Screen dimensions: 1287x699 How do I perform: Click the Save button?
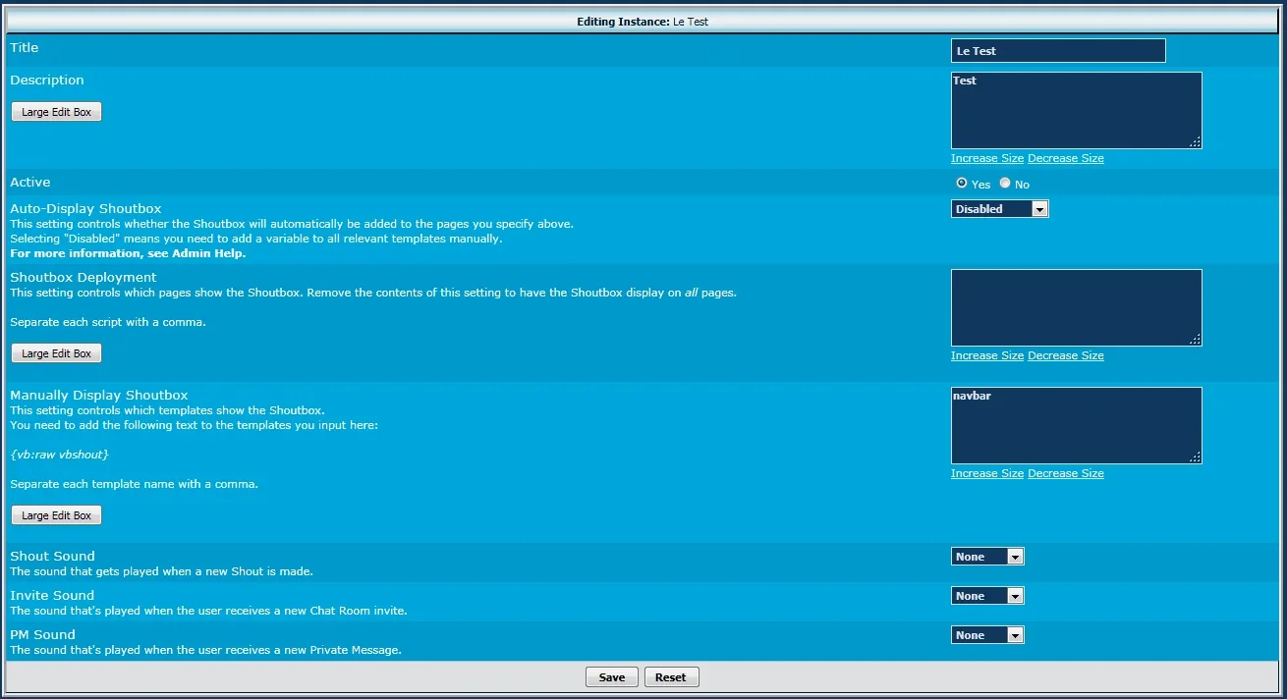[612, 677]
